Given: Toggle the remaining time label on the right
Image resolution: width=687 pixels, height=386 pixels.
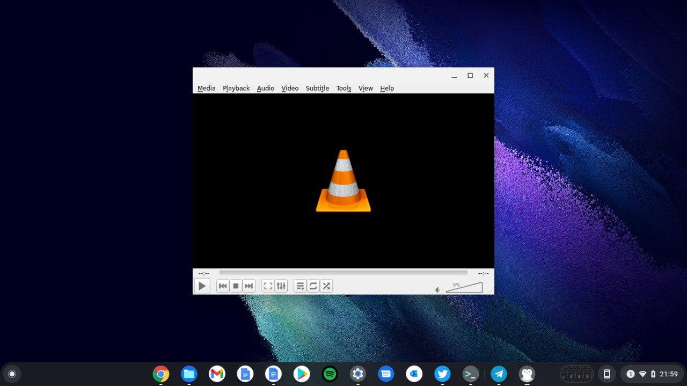Looking at the screenshot, I should [x=483, y=273].
